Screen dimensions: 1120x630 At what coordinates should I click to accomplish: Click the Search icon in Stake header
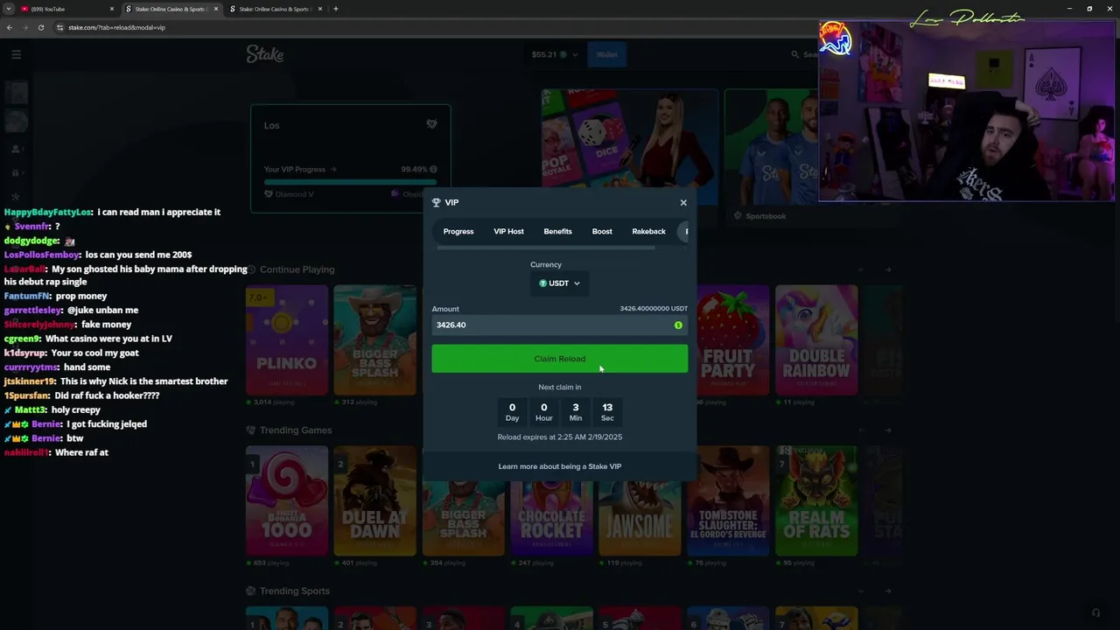(795, 54)
